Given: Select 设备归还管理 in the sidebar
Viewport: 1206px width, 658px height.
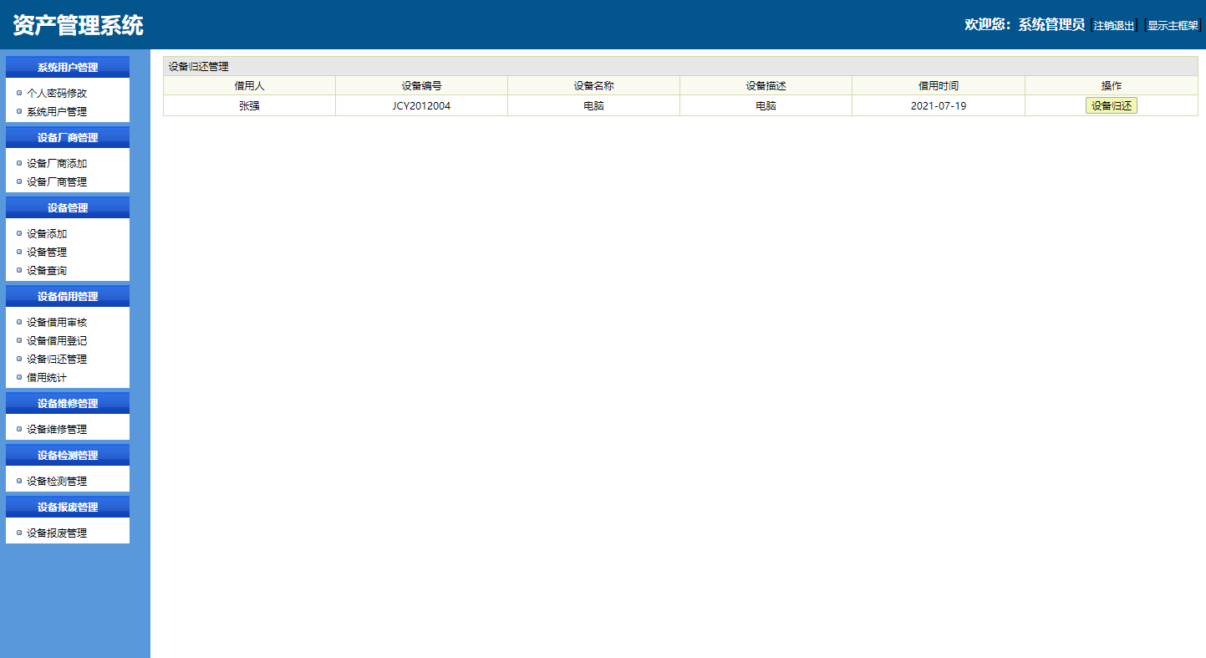Looking at the screenshot, I should 55,359.
